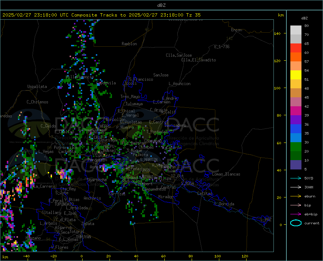Click the 'Lomas_Blancas' map label
The image size is (323, 261).
pyautogui.click(x=226, y=174)
